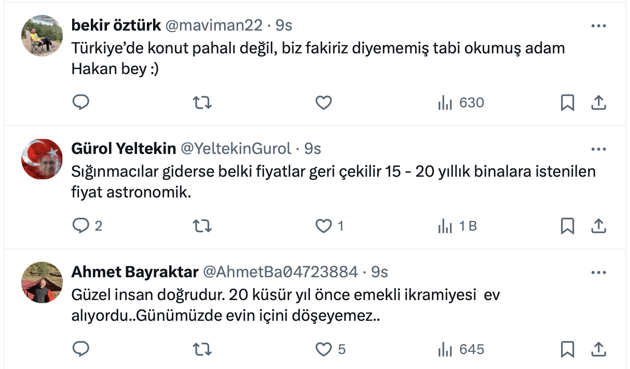Retweet bekir öztürk's post

pyautogui.click(x=202, y=103)
